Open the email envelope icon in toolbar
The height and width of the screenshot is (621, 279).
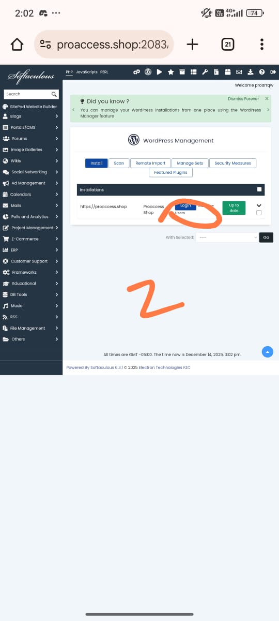point(239,72)
